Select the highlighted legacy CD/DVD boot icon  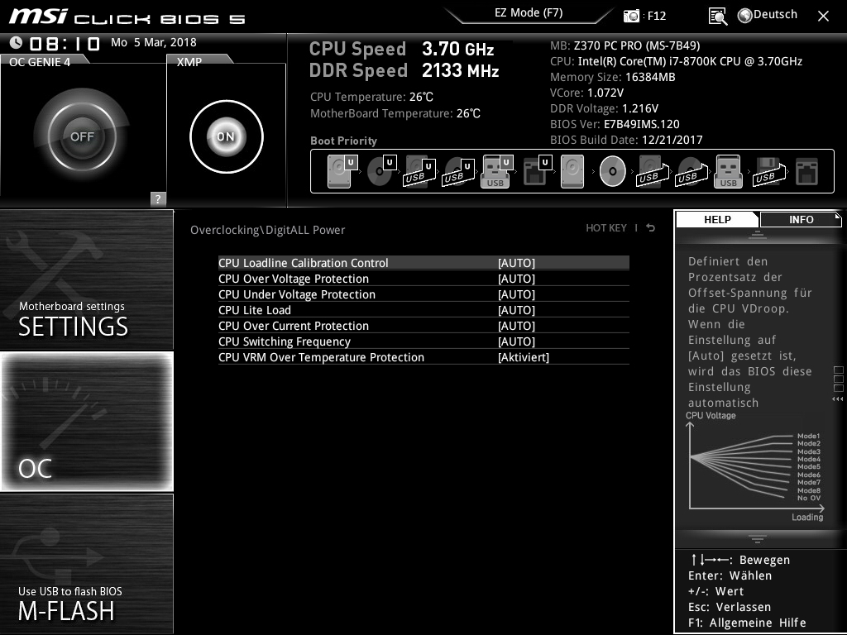pos(612,171)
